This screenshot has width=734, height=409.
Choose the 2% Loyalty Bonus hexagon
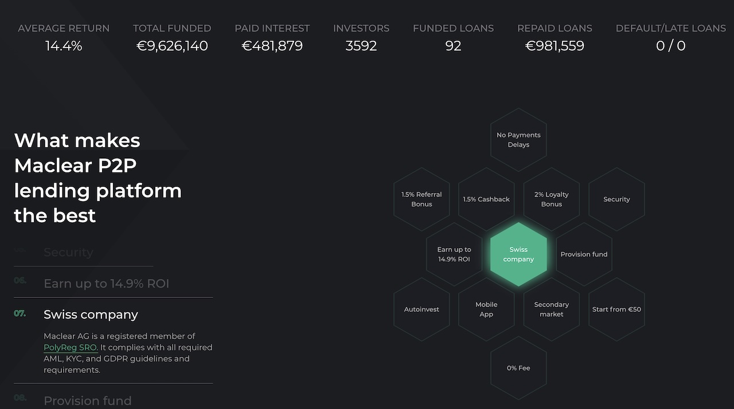[552, 199]
